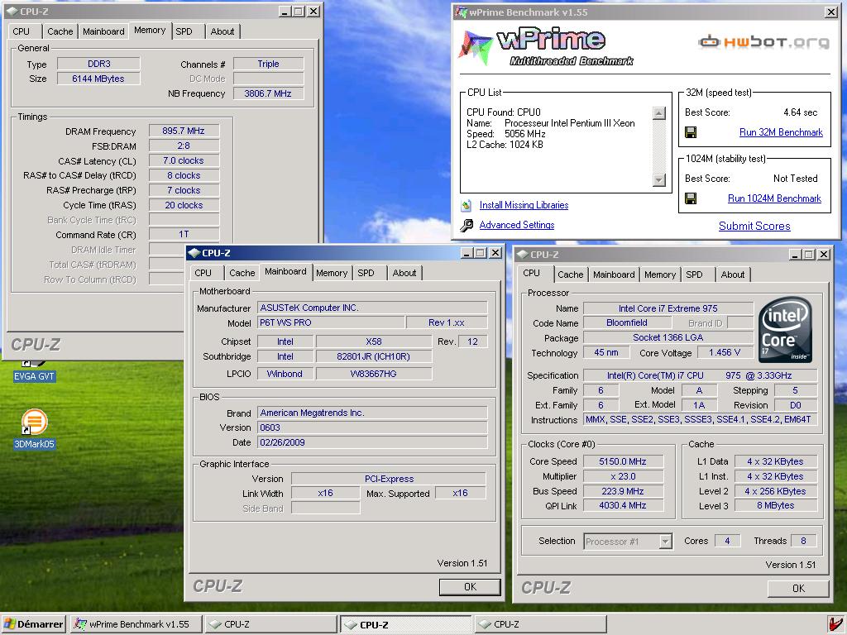
Task: Click the Submit Scores link
Action: (x=754, y=227)
